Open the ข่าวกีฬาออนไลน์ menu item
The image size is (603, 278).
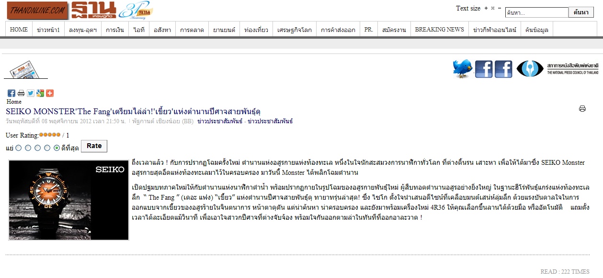click(495, 29)
